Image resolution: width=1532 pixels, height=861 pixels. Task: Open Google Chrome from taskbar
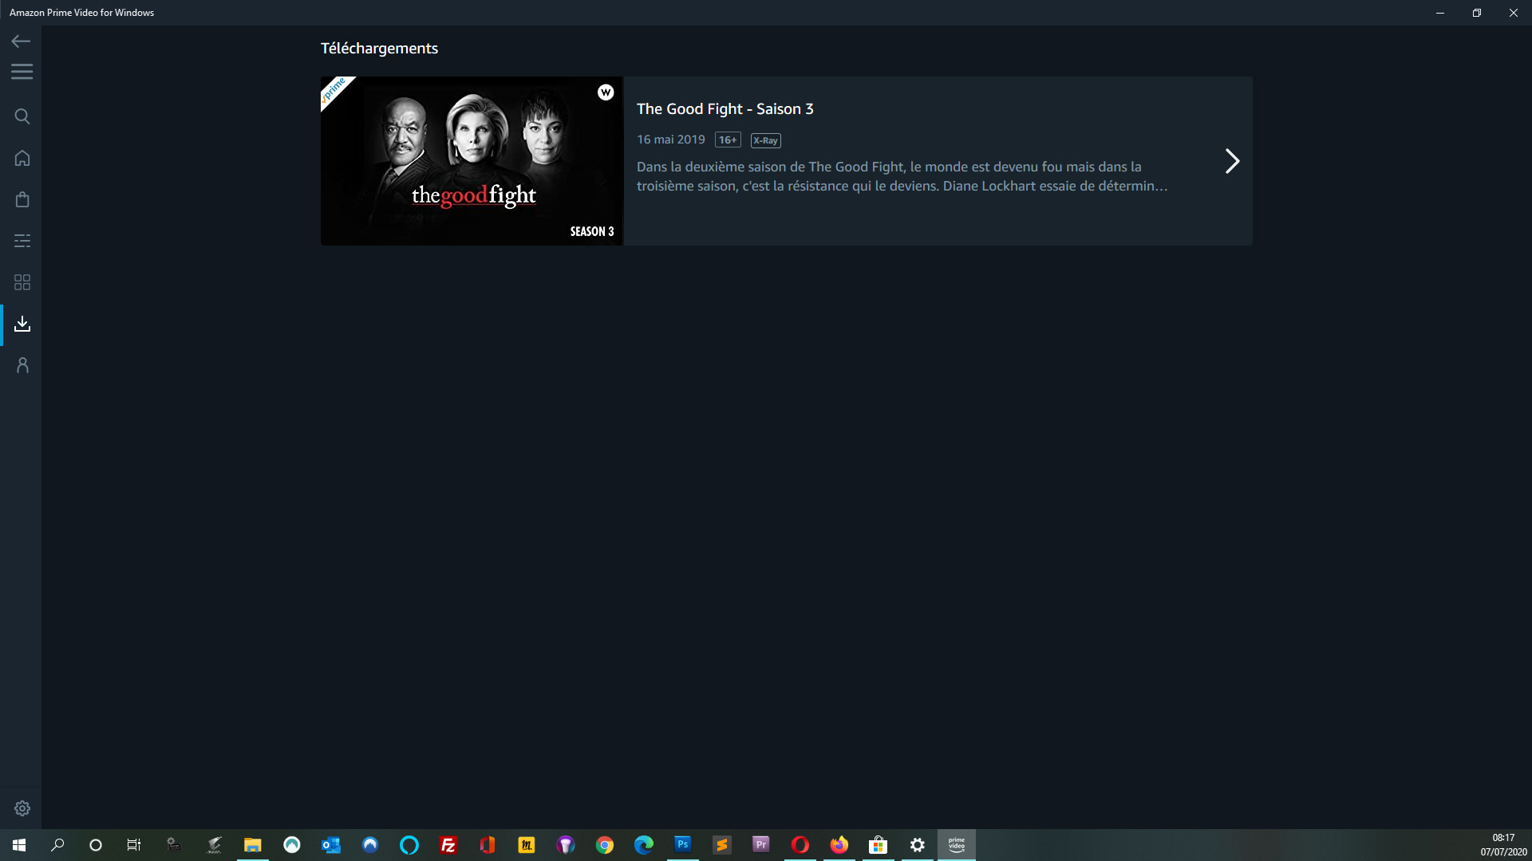[605, 845]
